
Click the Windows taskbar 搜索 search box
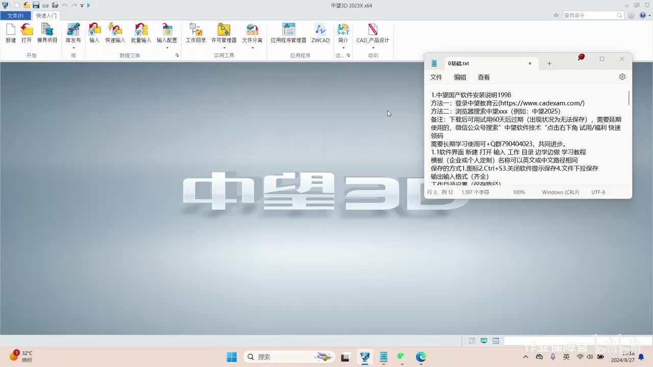click(x=289, y=357)
